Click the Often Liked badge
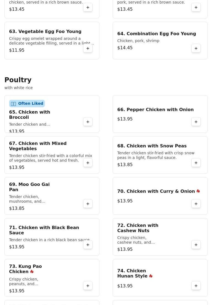The width and height of the screenshot is (212, 305). tap(27, 103)
